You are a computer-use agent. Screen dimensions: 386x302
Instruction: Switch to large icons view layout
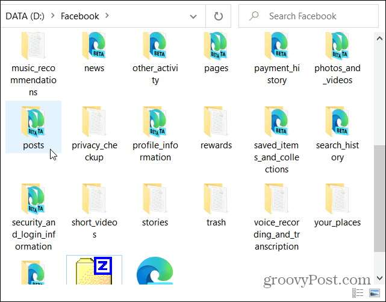click(x=375, y=293)
